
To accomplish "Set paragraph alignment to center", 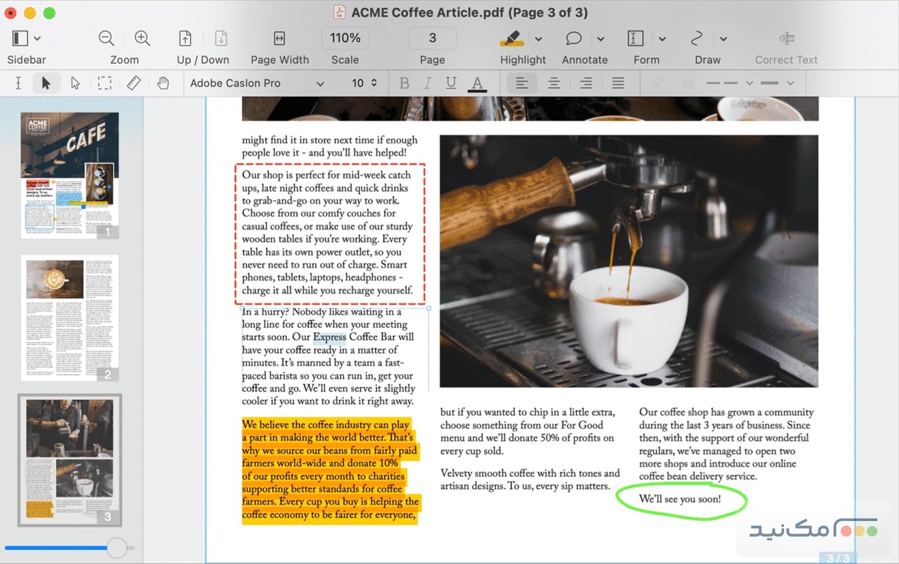I will [554, 83].
